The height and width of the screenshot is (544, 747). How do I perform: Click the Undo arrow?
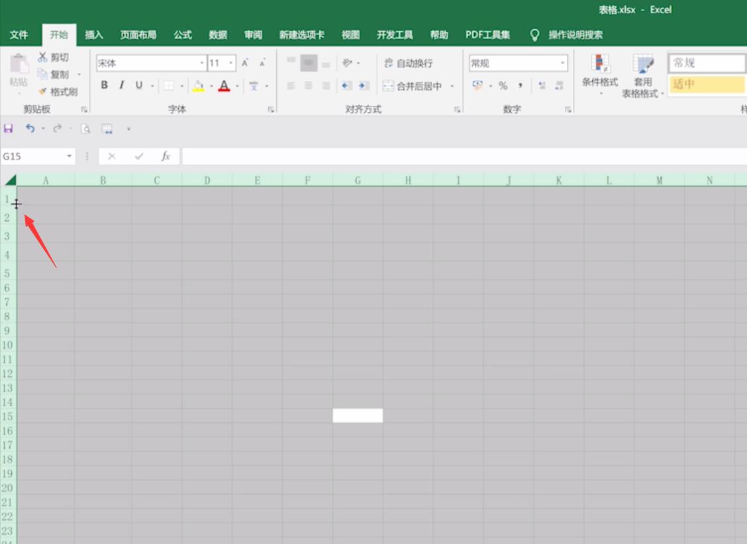click(30, 128)
